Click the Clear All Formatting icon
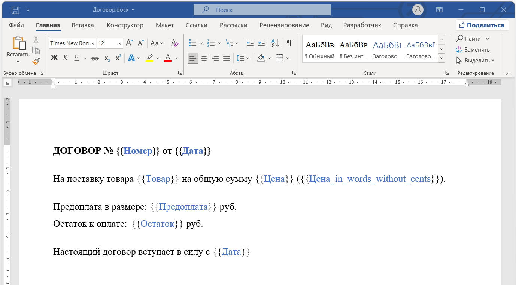The image size is (516, 285). tap(174, 43)
